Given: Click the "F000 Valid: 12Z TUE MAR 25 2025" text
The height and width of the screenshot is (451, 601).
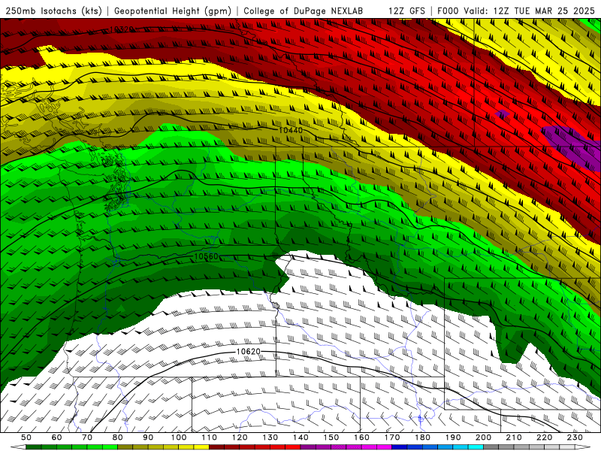Looking at the screenshot, I should click(516, 11).
